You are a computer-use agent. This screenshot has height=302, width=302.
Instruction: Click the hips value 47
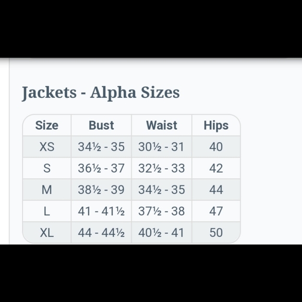pyautogui.click(x=216, y=211)
